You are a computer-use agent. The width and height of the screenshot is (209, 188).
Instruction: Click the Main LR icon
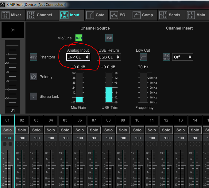(x=191, y=15)
